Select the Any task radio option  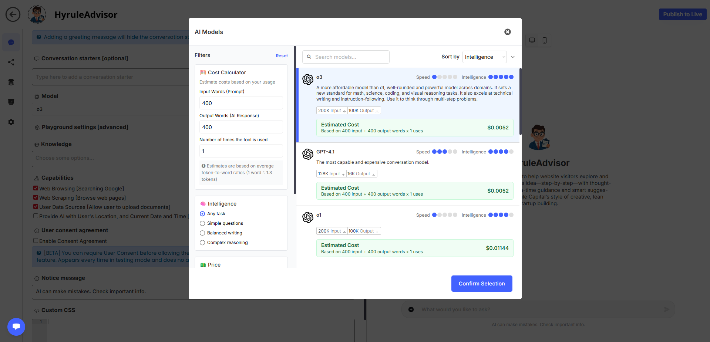point(202,214)
